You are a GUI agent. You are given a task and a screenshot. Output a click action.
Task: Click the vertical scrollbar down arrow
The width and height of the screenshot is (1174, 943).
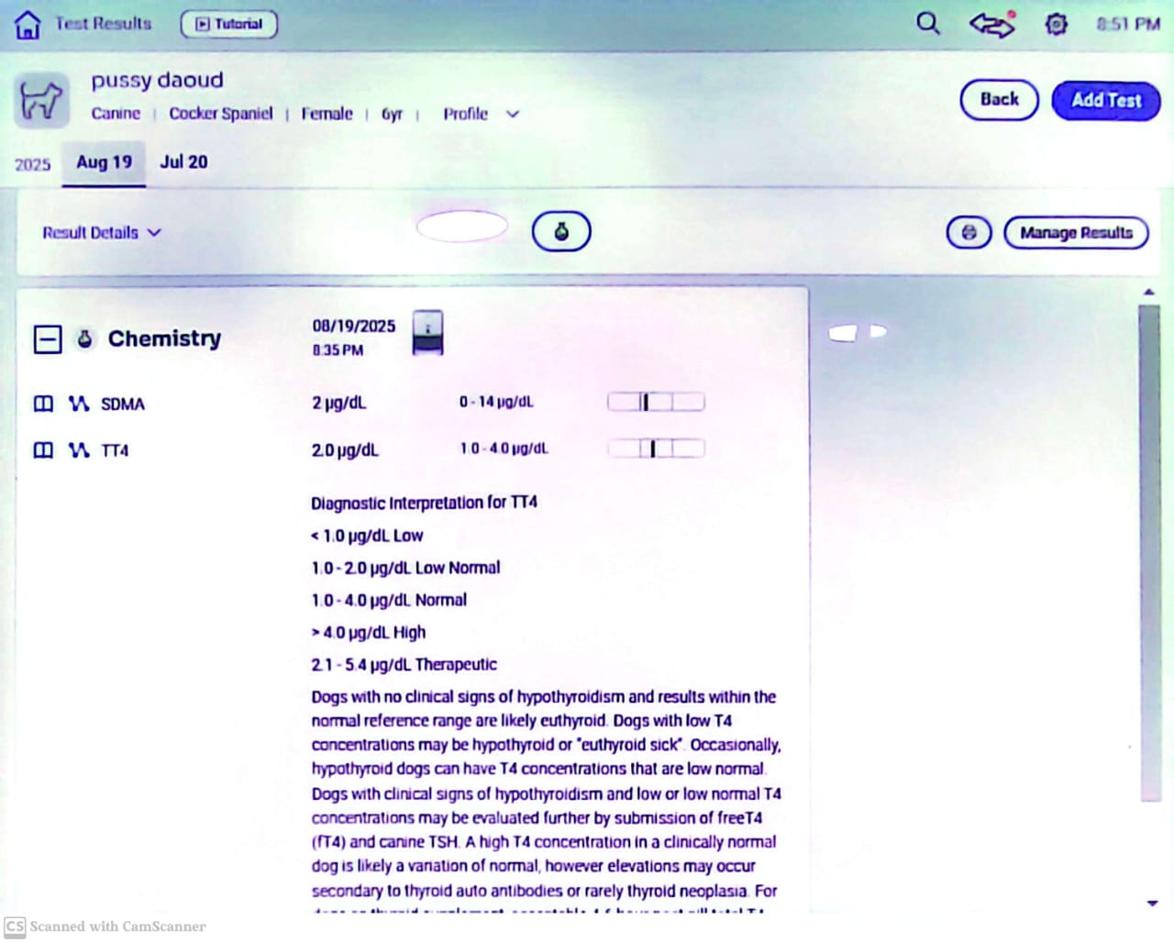[1152, 904]
